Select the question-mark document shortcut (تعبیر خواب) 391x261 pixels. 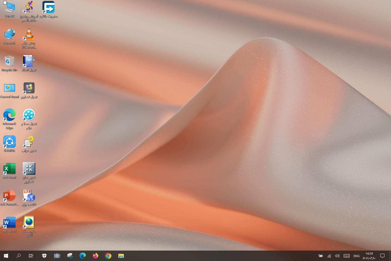[29, 144]
